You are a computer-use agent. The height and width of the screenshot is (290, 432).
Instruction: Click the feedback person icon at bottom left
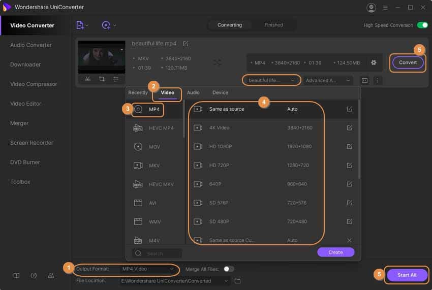(x=51, y=275)
